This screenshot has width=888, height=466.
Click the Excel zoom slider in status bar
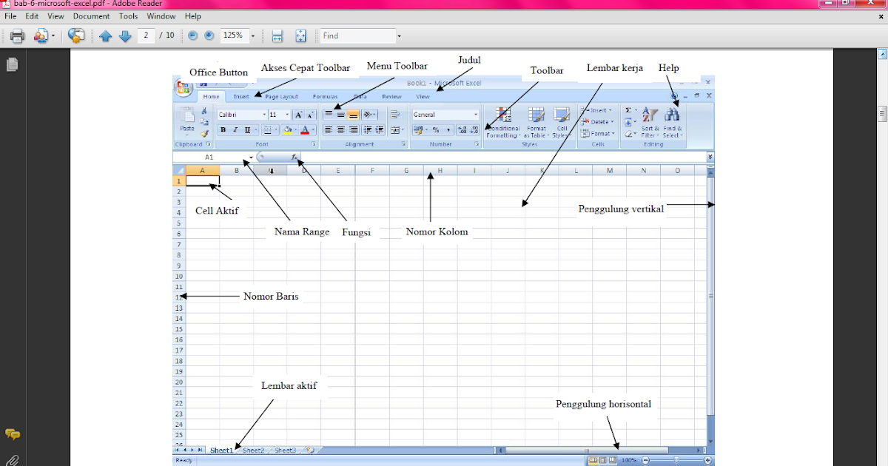tap(675, 460)
